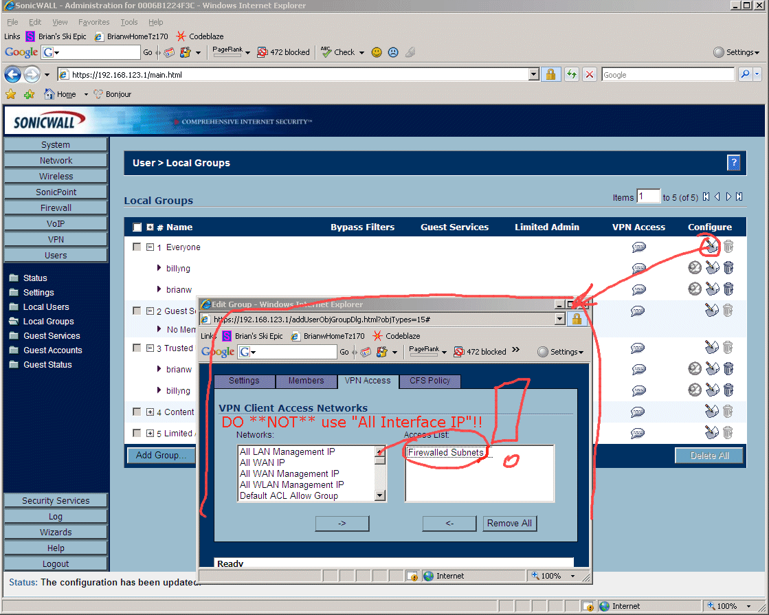Switch to the Members tab
The height and width of the screenshot is (615, 769).
(x=306, y=381)
